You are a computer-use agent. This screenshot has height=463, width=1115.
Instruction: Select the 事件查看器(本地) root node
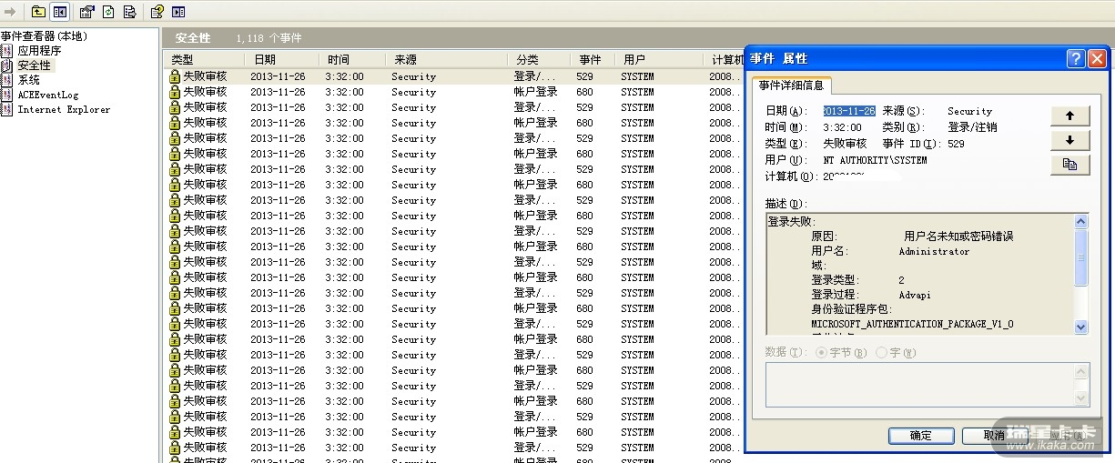click(44, 36)
